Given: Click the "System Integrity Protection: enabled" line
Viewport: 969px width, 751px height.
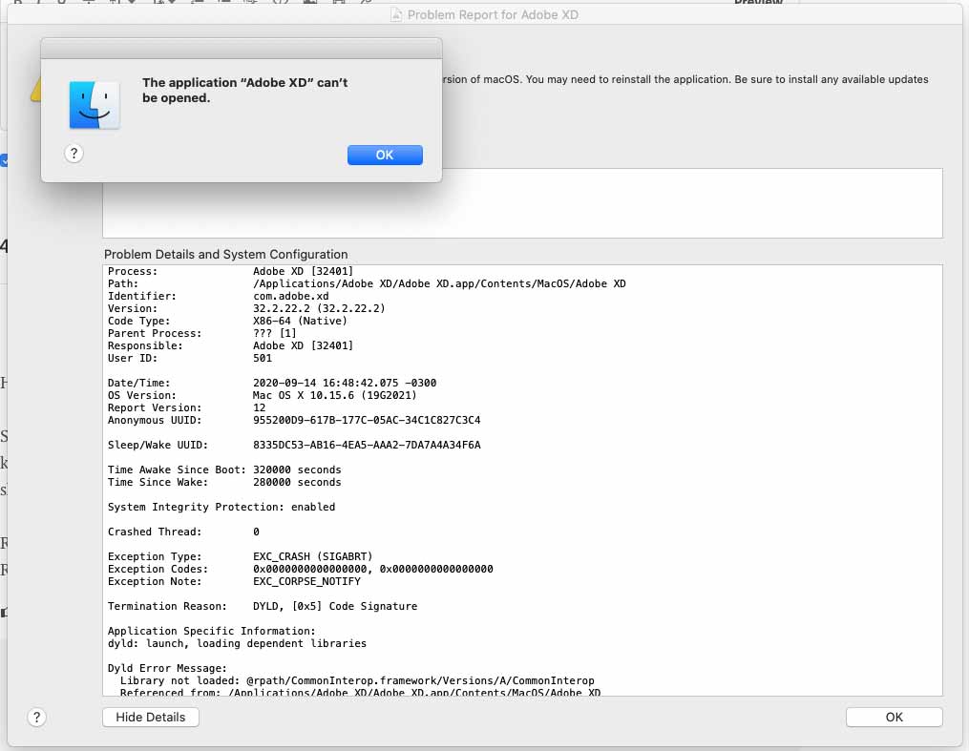Looking at the screenshot, I should coord(221,507).
